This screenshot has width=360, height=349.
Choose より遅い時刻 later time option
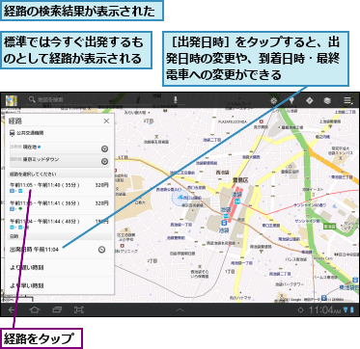60,267
